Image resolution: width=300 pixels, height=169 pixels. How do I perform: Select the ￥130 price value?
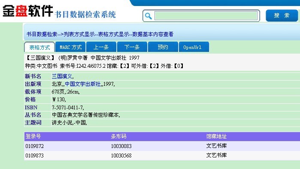[59, 100]
